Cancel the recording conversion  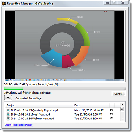pyautogui.click(x=119, y=94)
